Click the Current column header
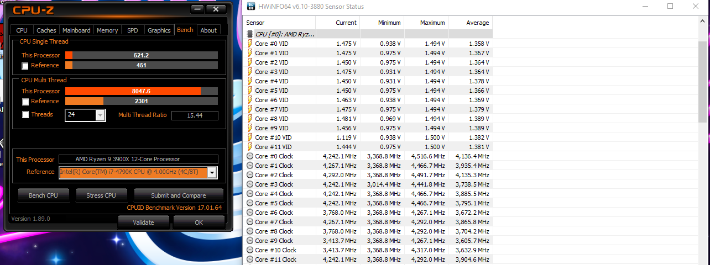 point(338,23)
